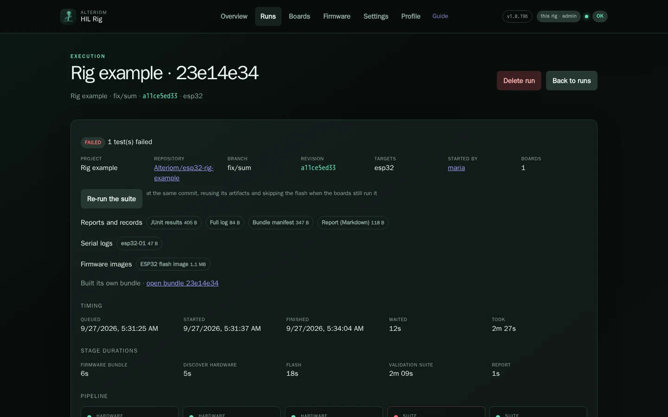The height and width of the screenshot is (417, 668).
Task: Open the Full log file chip
Action: 225,222
